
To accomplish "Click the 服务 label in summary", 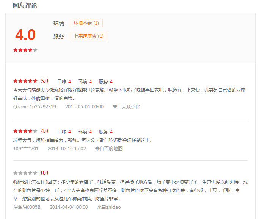I will [59, 36].
